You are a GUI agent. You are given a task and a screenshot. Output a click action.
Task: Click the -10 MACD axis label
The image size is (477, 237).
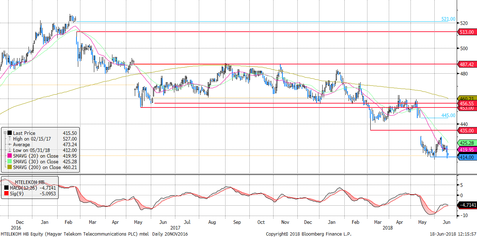pos(464,215)
